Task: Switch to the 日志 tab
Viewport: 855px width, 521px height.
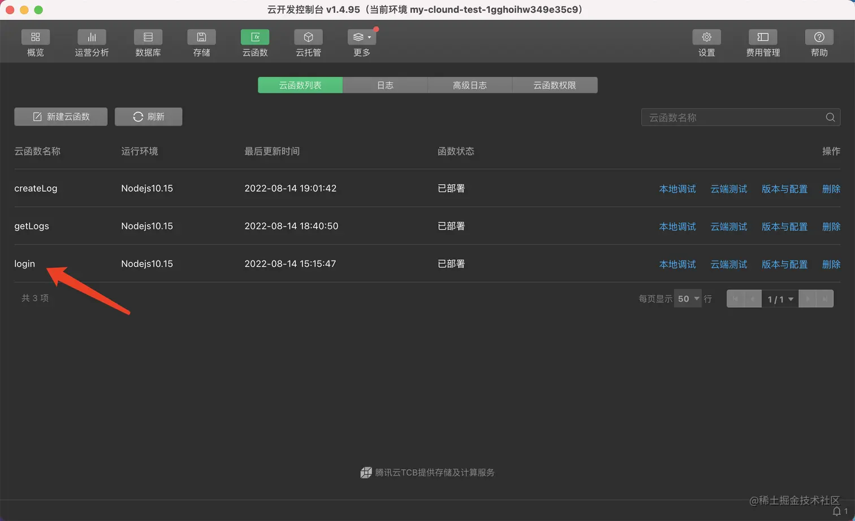Action: tap(385, 85)
